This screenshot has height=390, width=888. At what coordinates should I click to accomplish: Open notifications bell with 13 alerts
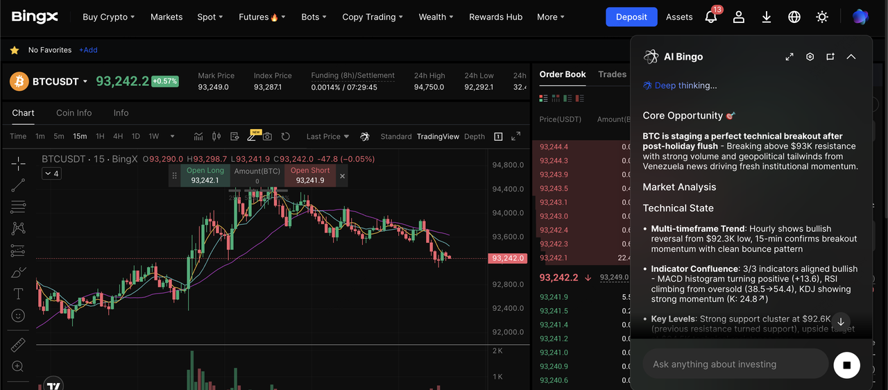[711, 17]
